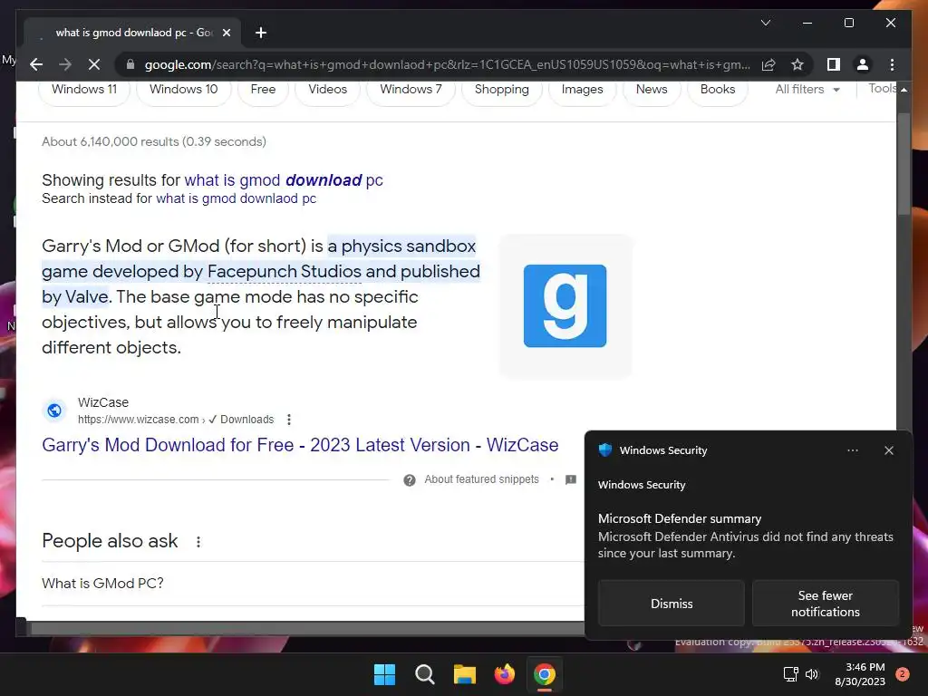Open People also ask options menu
Image resolution: width=928 pixels, height=696 pixels.
tap(198, 542)
